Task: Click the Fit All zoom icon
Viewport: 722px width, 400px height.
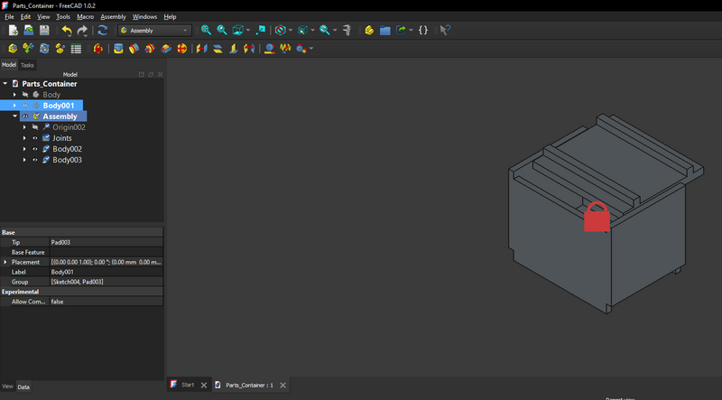Action: pyautogui.click(x=206, y=30)
